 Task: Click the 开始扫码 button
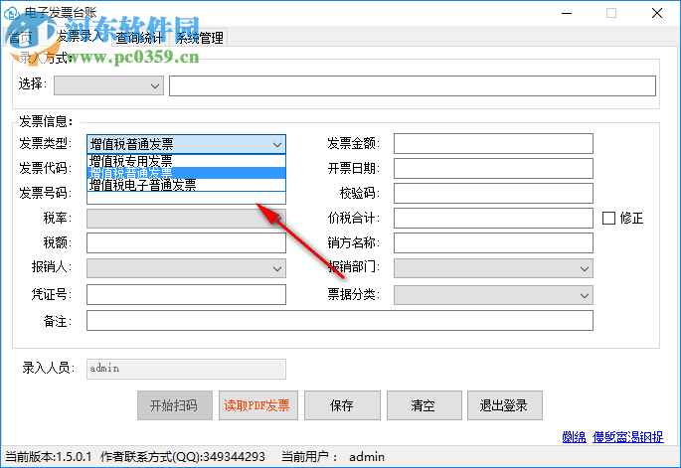pos(175,405)
